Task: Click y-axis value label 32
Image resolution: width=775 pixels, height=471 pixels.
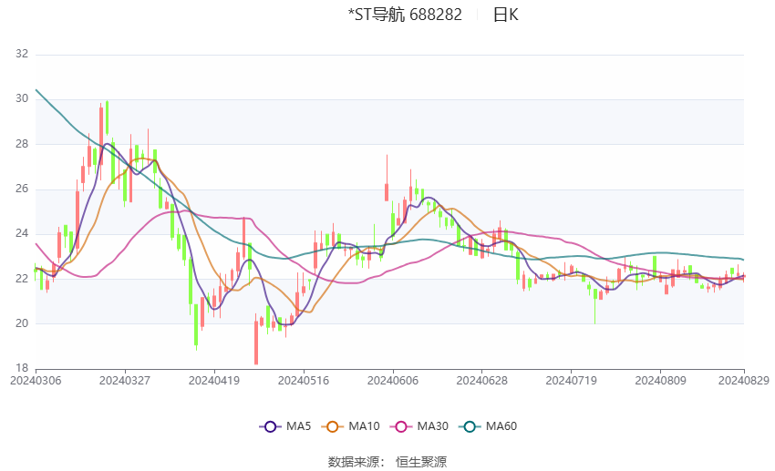Action: [x=22, y=54]
